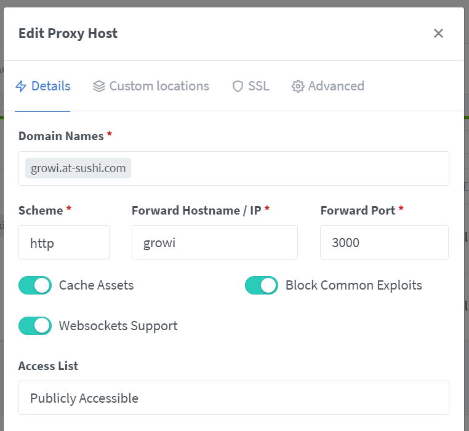Close the Edit Proxy Host dialog
Viewport: 469px width, 431px height.
[438, 33]
